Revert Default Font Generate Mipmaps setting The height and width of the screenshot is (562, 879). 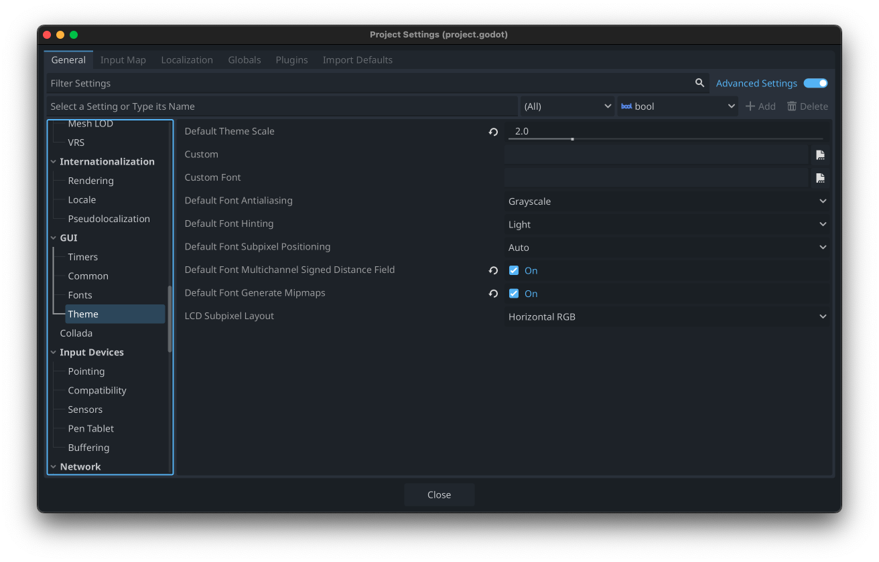click(x=493, y=294)
